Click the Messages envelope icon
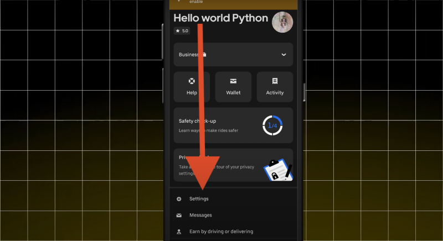Screen dimensions: 443x241 (179, 216)
